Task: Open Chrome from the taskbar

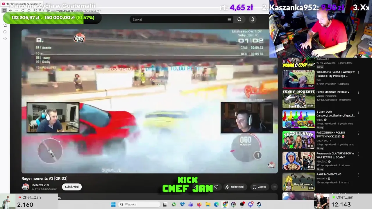Action: coord(225,204)
